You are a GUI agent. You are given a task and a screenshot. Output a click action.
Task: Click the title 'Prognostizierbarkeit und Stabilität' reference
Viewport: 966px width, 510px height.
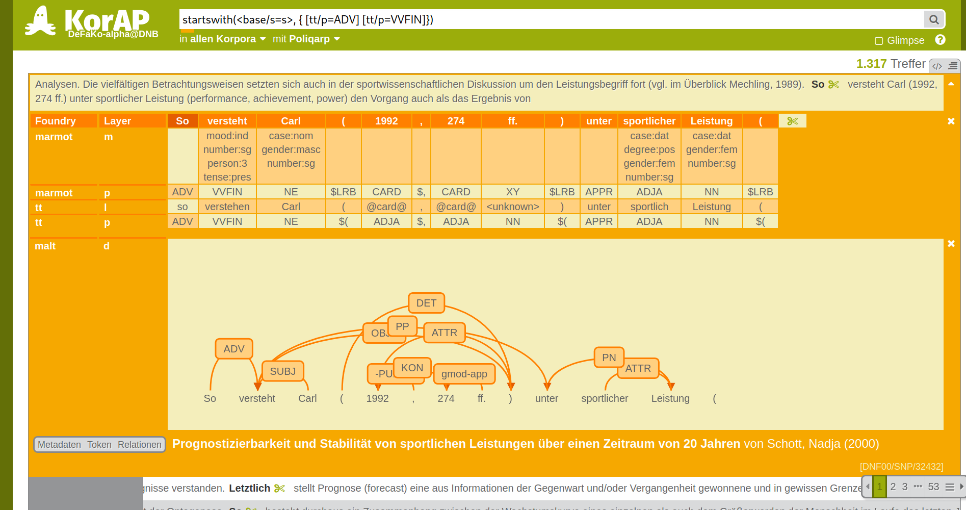(x=456, y=444)
